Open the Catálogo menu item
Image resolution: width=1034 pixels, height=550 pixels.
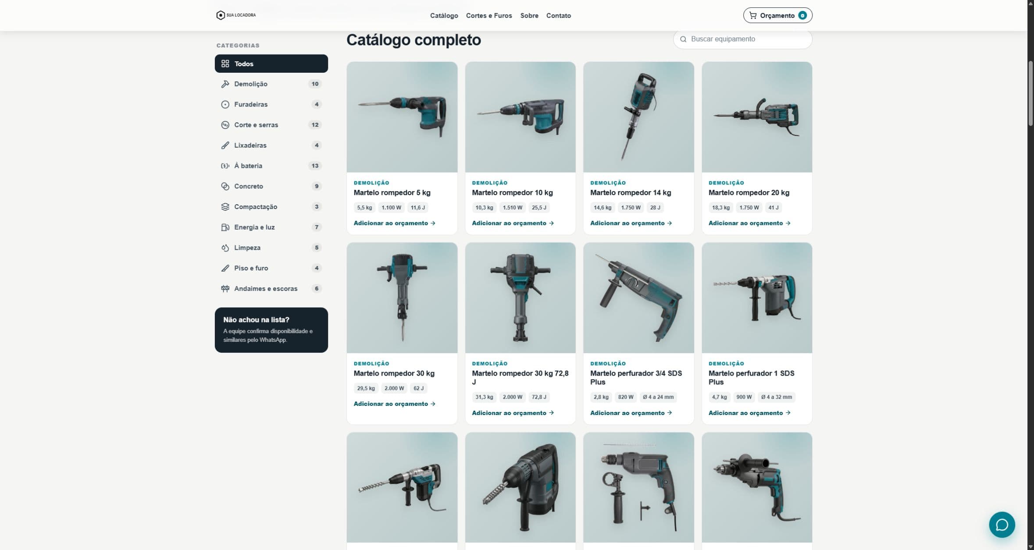(x=444, y=15)
